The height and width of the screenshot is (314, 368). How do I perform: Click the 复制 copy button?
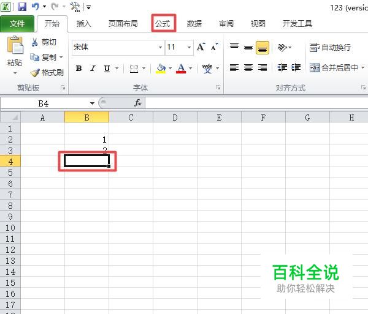click(44, 57)
